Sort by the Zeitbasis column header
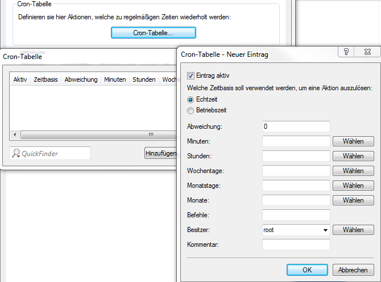 [x=45, y=79]
